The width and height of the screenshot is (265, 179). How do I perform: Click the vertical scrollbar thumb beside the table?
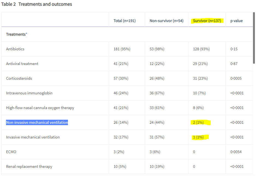[254, 38]
